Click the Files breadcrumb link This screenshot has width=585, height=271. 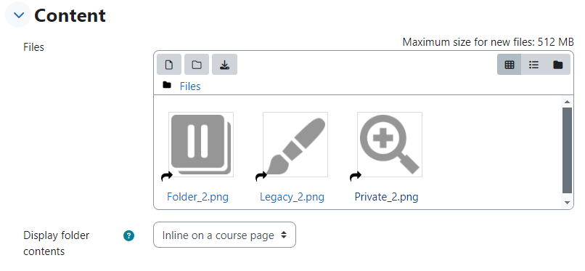coord(190,86)
